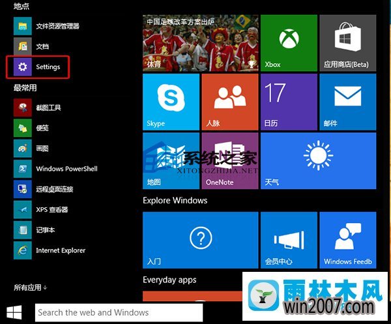Click the Explore Windows group heading
This screenshot has height=324, width=391.
click(x=175, y=201)
